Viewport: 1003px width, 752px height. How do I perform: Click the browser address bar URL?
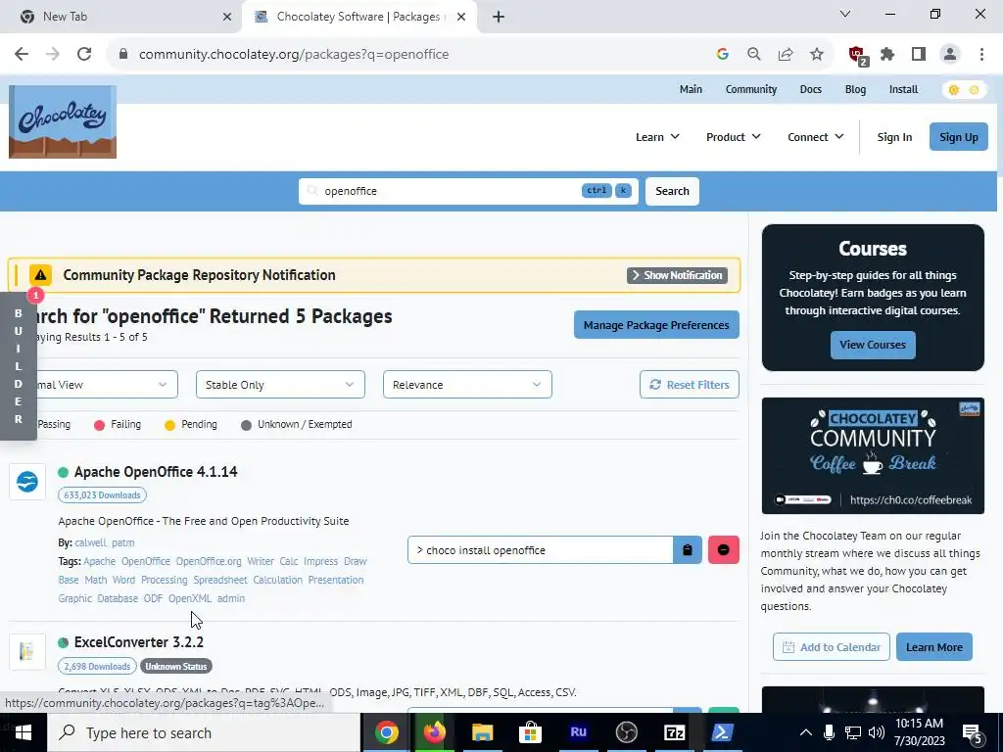[x=294, y=55]
